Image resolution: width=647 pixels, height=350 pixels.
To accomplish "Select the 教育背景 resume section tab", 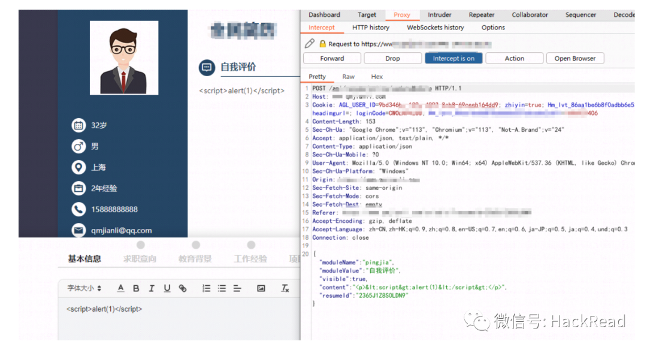I will (195, 259).
